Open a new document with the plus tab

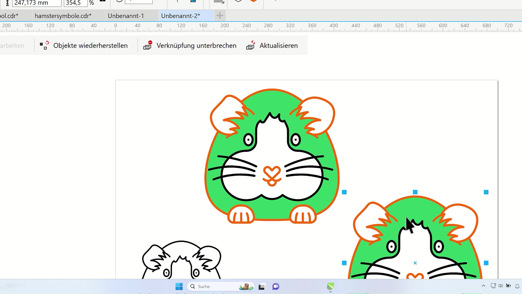(x=220, y=16)
